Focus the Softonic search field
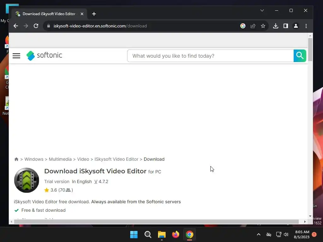The image size is (323, 242). coord(210,56)
